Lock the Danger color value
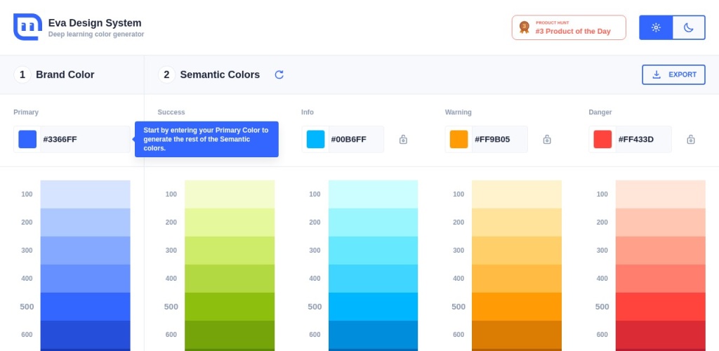This screenshot has width=719, height=351. [x=691, y=140]
